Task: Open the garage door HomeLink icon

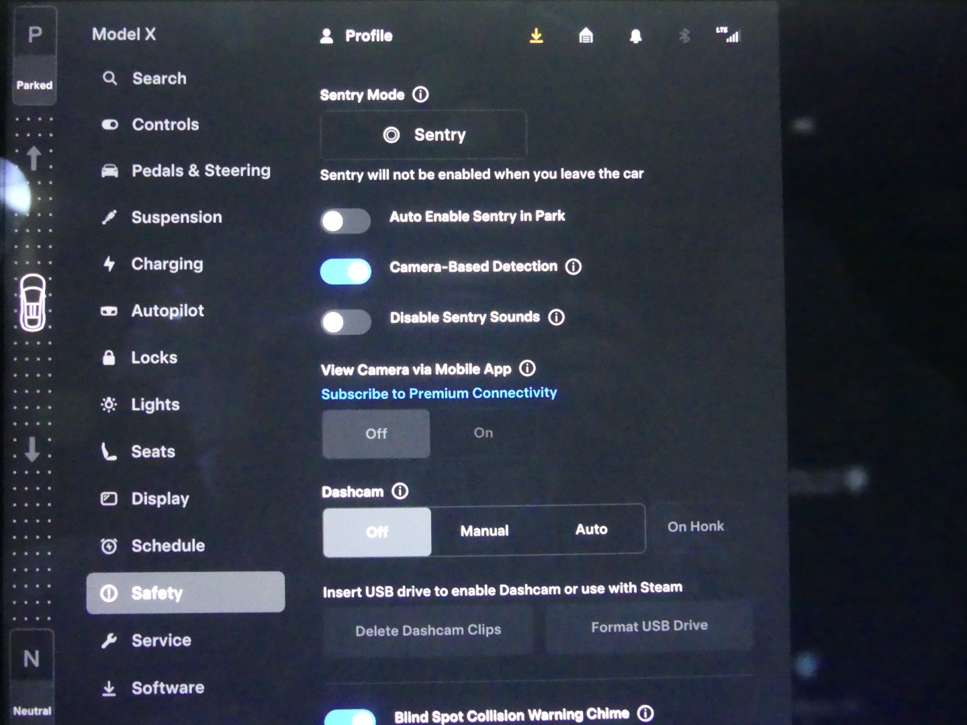Action: (586, 36)
